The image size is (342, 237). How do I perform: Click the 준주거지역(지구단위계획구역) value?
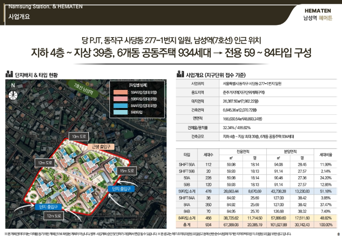pos(244,92)
